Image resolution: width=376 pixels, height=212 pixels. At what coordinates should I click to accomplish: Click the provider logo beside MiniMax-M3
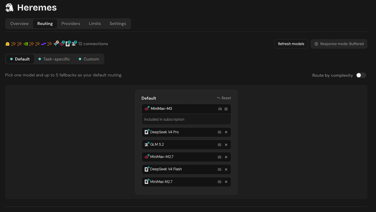click(x=147, y=109)
